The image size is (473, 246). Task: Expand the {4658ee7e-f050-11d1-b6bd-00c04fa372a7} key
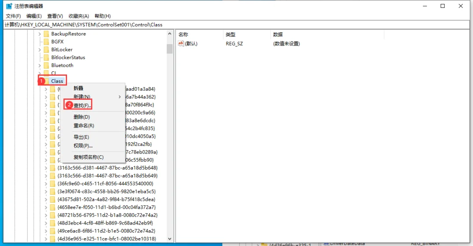[x=46, y=207]
